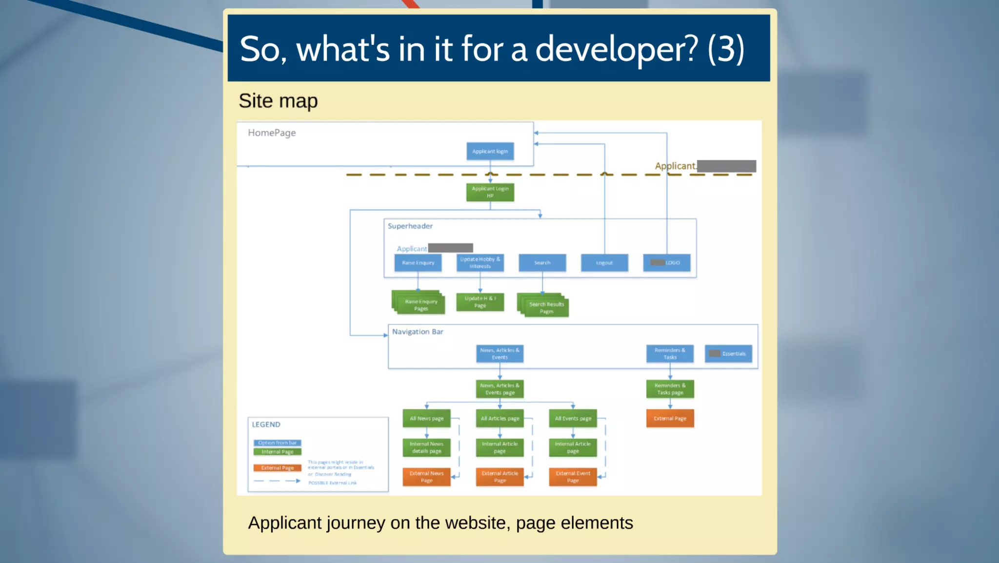Click the green Applicant Login HP box
999x563 pixels.
pos(490,192)
